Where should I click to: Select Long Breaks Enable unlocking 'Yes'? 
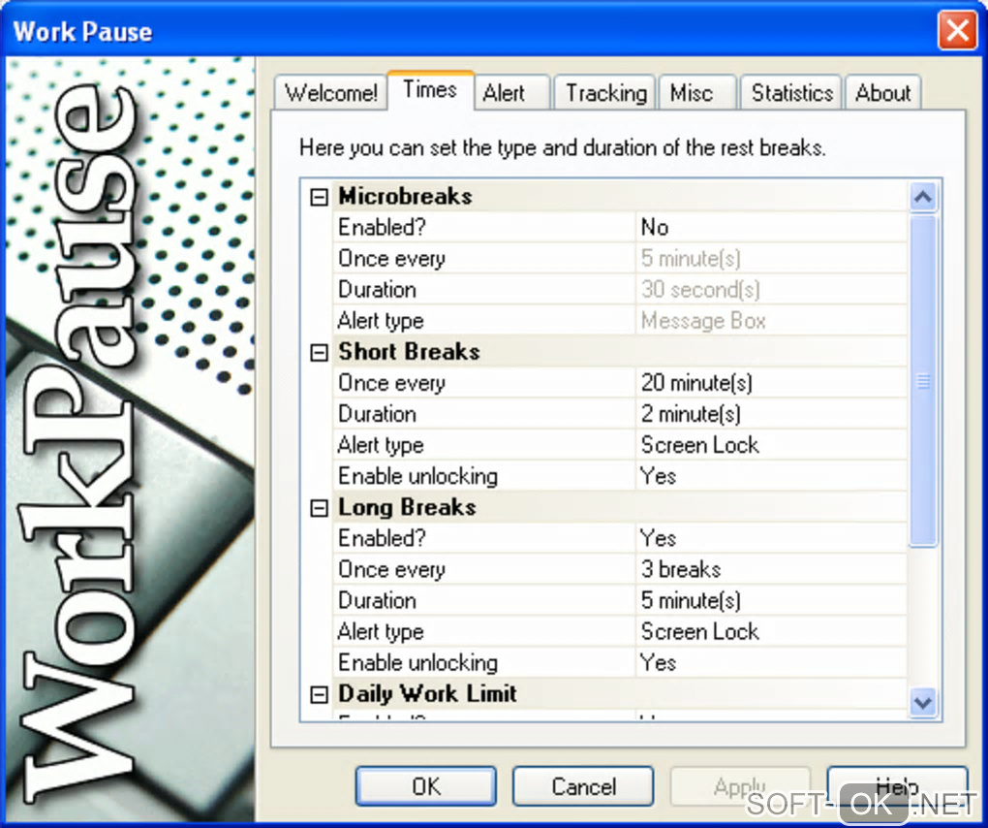pos(771,663)
